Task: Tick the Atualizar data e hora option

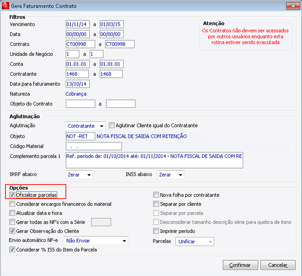Action: 12,213
